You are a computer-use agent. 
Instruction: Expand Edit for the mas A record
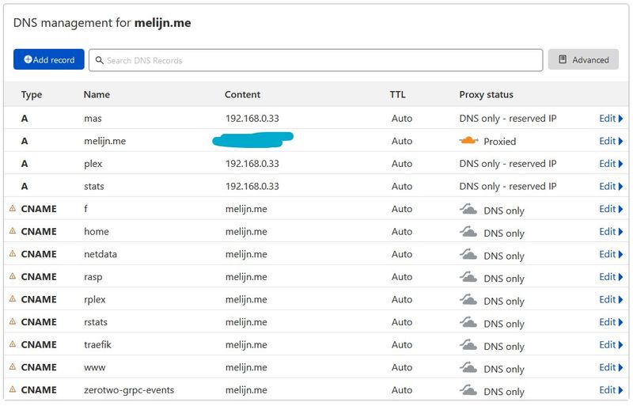coord(611,119)
